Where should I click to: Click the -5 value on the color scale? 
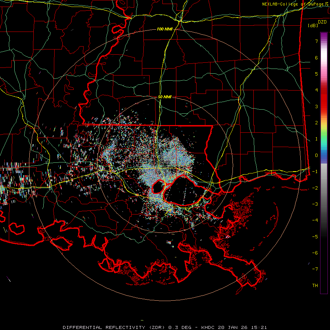click(x=315, y=237)
